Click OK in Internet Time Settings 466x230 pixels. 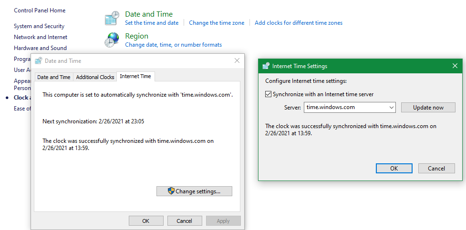[x=394, y=168]
